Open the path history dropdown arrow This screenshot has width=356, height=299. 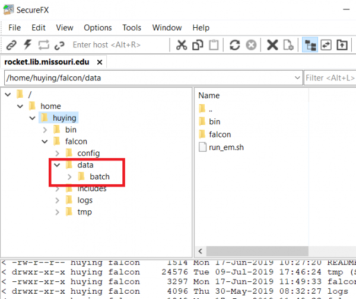pos(297,78)
